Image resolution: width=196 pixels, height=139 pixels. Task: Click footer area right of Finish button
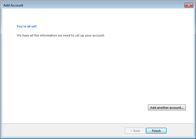(180, 131)
